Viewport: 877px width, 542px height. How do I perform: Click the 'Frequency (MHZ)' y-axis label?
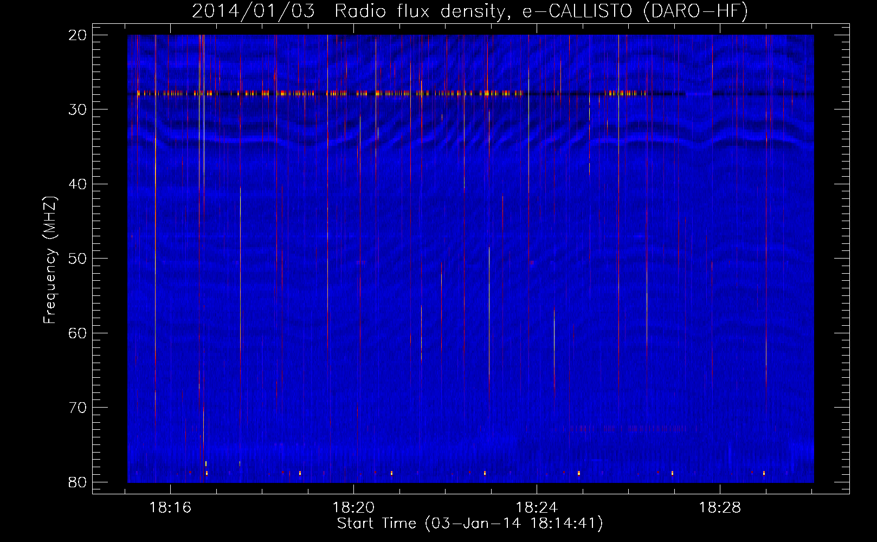[x=50, y=260]
